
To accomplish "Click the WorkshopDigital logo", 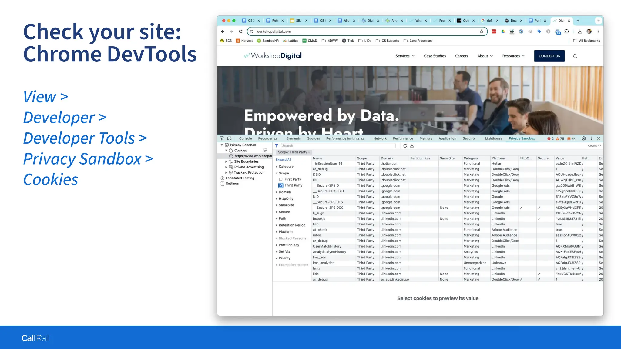I will point(273,56).
